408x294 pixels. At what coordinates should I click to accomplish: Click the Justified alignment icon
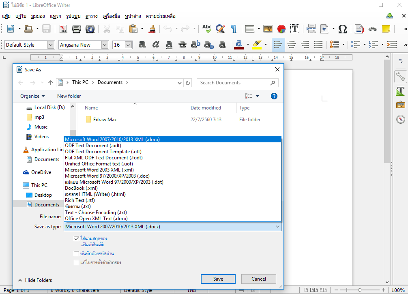(318, 45)
